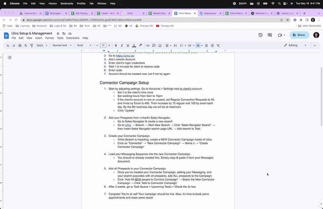Open the File menu in Docs
The image size is (323, 209).
coord(14,38)
